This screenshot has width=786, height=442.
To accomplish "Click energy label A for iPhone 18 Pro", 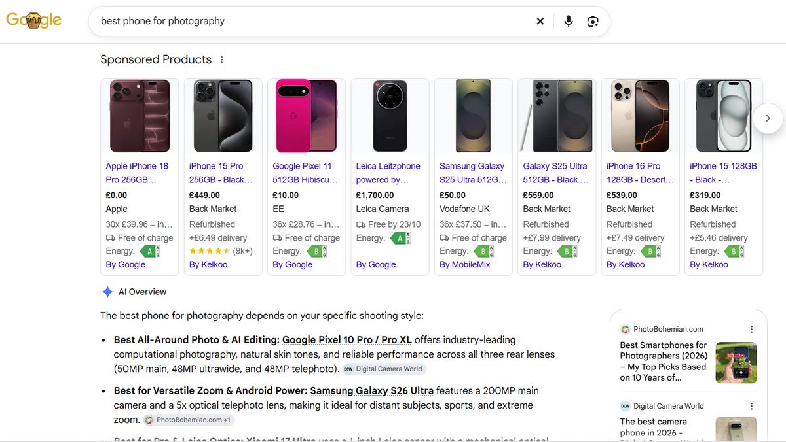I will pyautogui.click(x=149, y=251).
